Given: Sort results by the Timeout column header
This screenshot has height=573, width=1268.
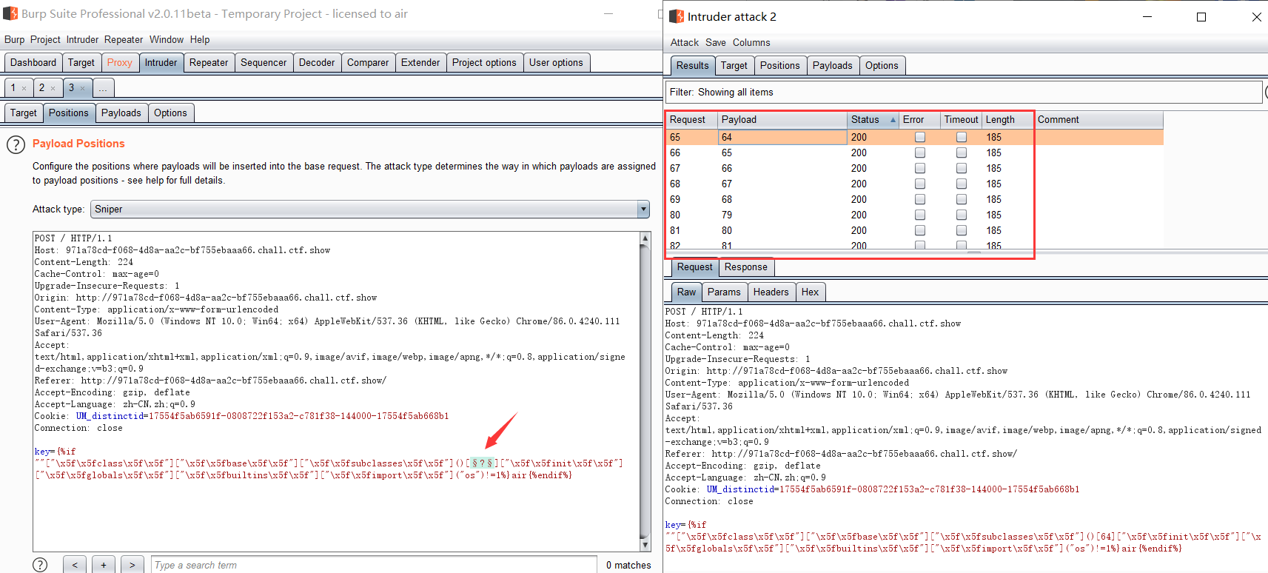Looking at the screenshot, I should [x=961, y=120].
